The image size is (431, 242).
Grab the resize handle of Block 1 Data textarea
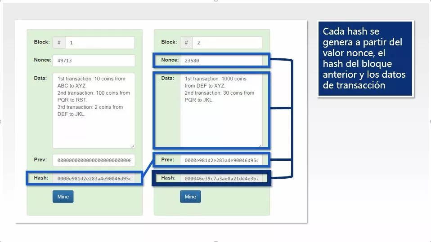[132, 146]
